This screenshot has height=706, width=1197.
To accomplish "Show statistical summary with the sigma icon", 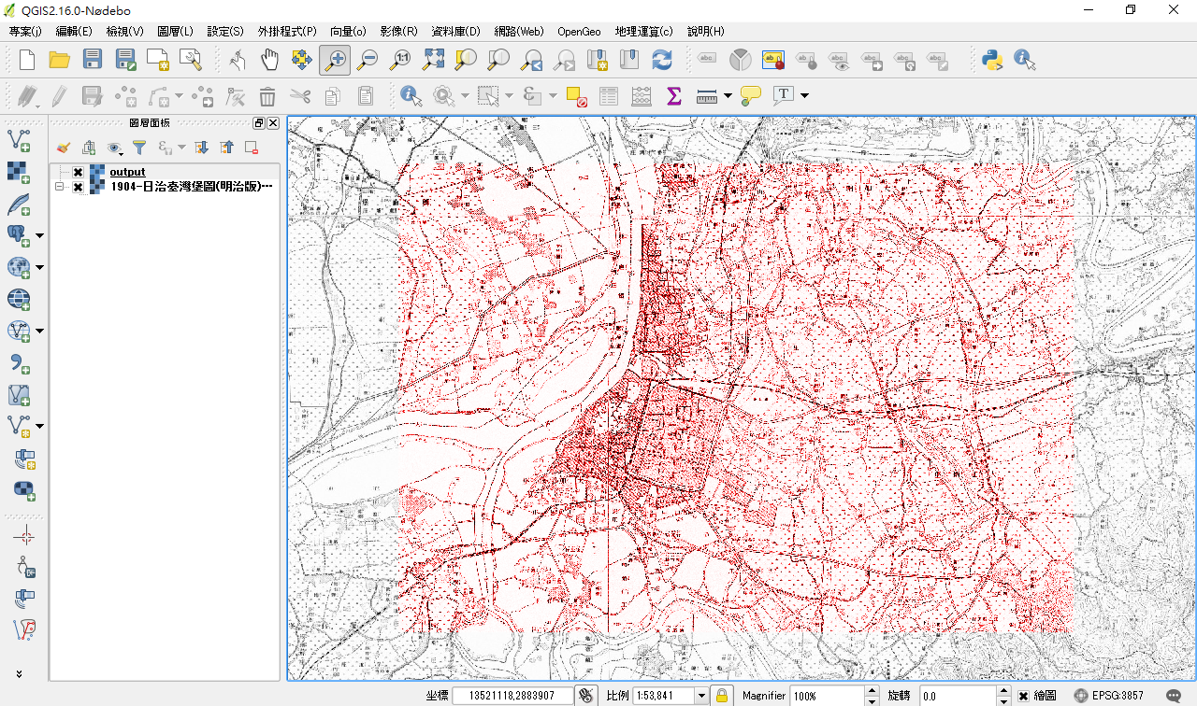I will pyautogui.click(x=673, y=95).
